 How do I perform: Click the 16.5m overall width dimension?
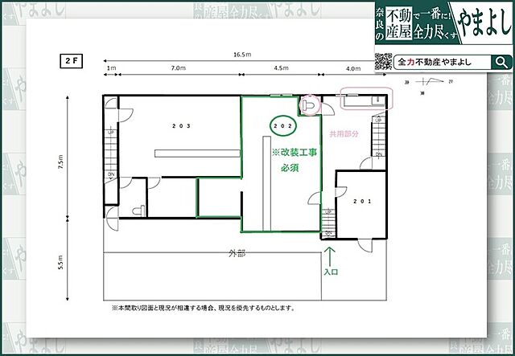(242, 55)
